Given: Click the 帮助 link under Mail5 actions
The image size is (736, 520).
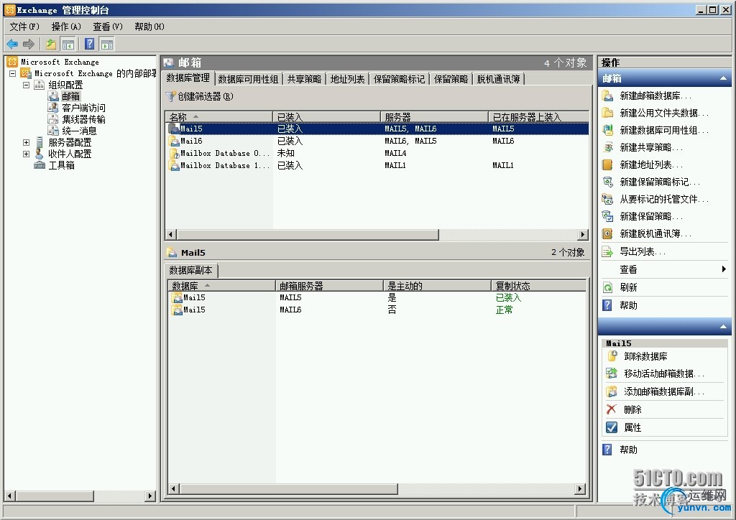Looking at the screenshot, I should point(628,450).
